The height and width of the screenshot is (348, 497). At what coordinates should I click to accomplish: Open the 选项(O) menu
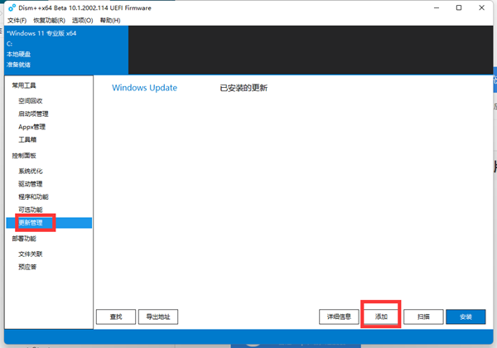click(82, 20)
